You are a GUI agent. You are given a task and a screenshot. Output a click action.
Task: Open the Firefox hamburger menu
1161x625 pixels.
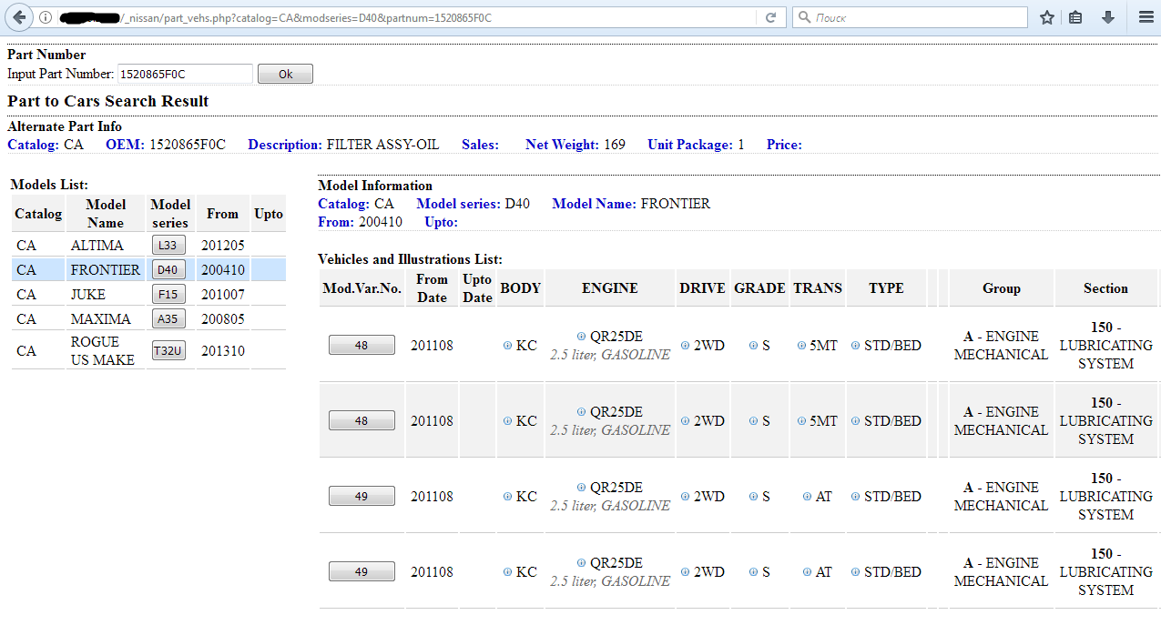click(x=1146, y=17)
